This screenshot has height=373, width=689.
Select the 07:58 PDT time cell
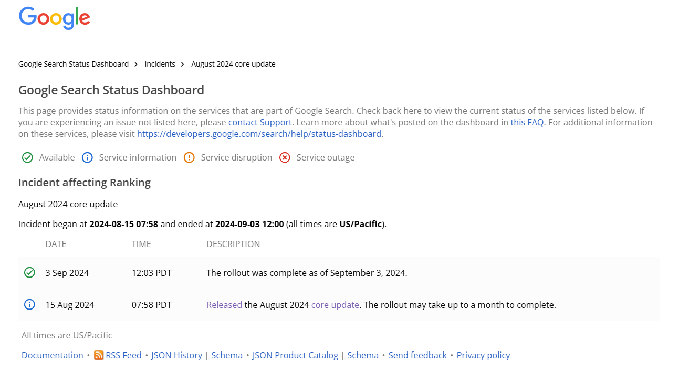152,305
